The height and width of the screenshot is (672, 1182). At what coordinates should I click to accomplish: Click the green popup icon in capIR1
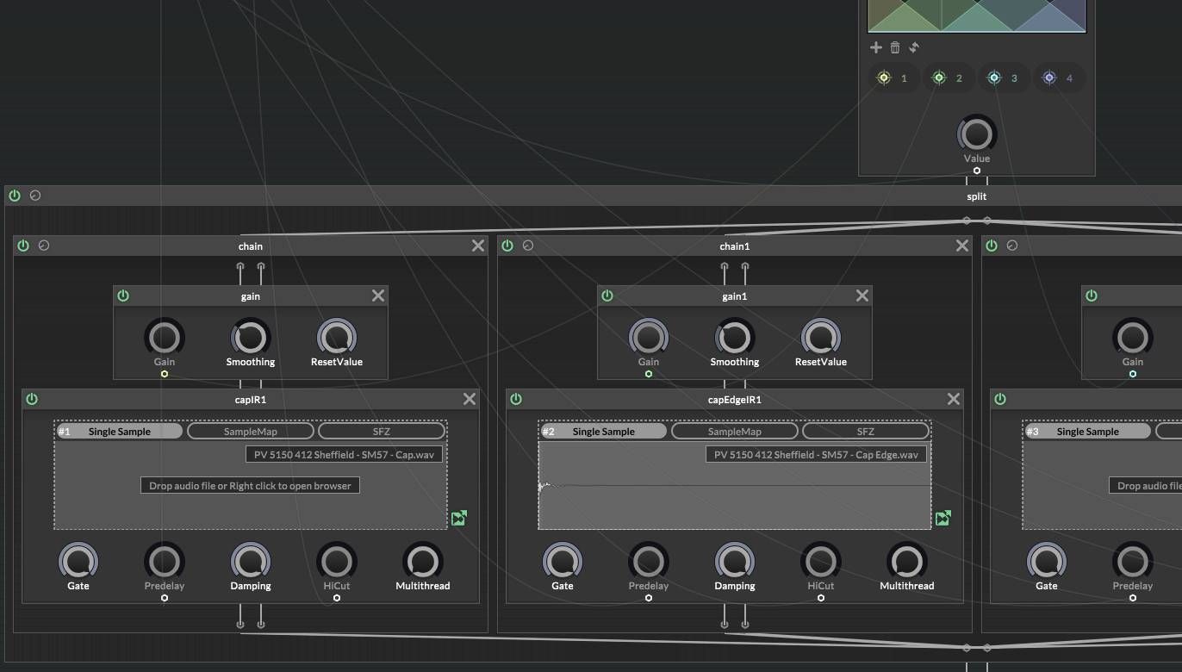click(x=459, y=518)
